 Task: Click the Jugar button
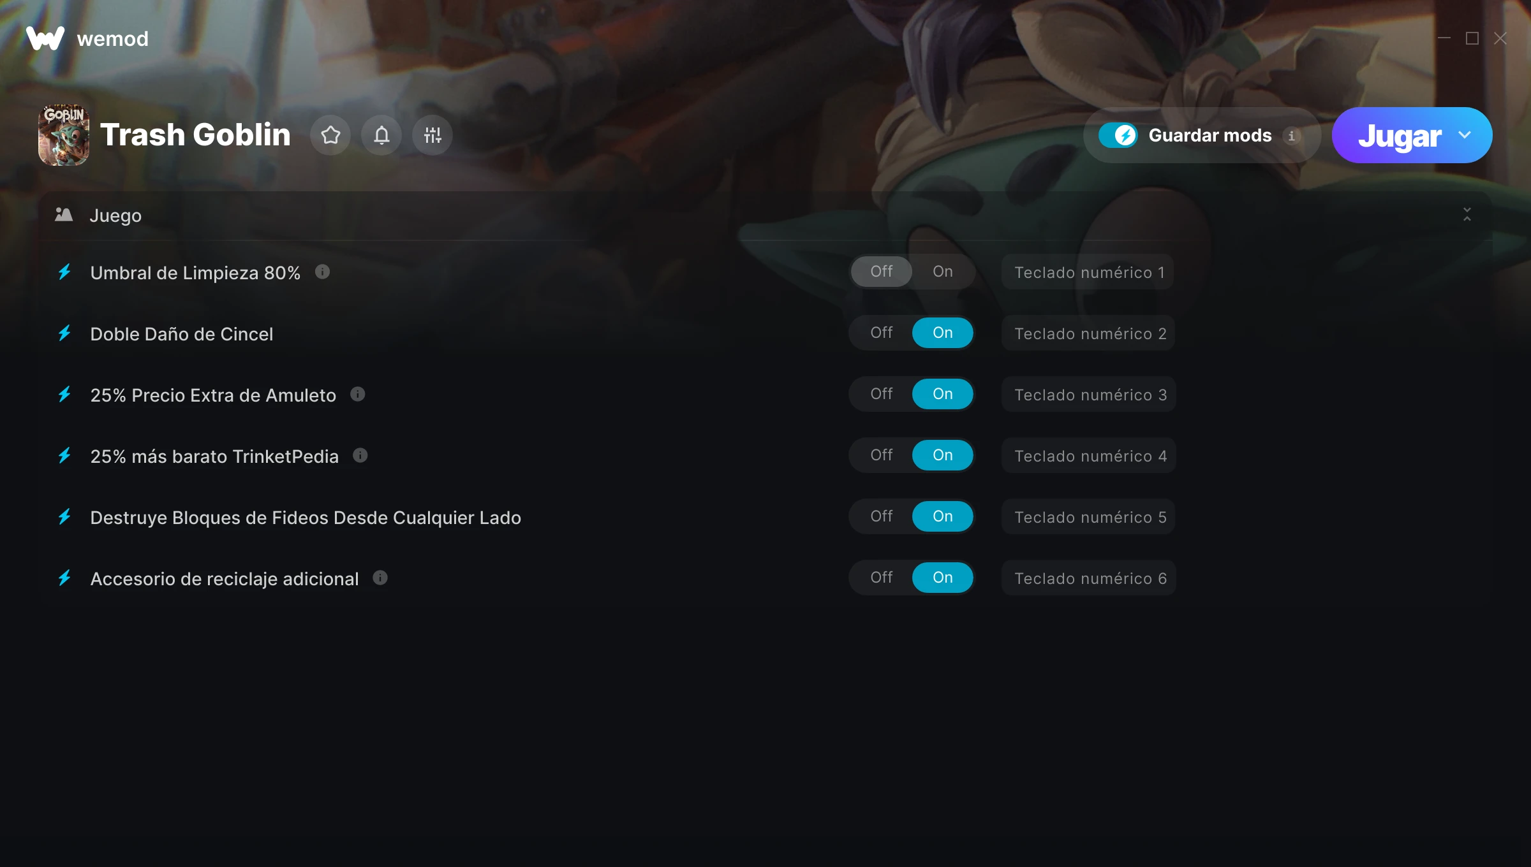[x=1399, y=135]
